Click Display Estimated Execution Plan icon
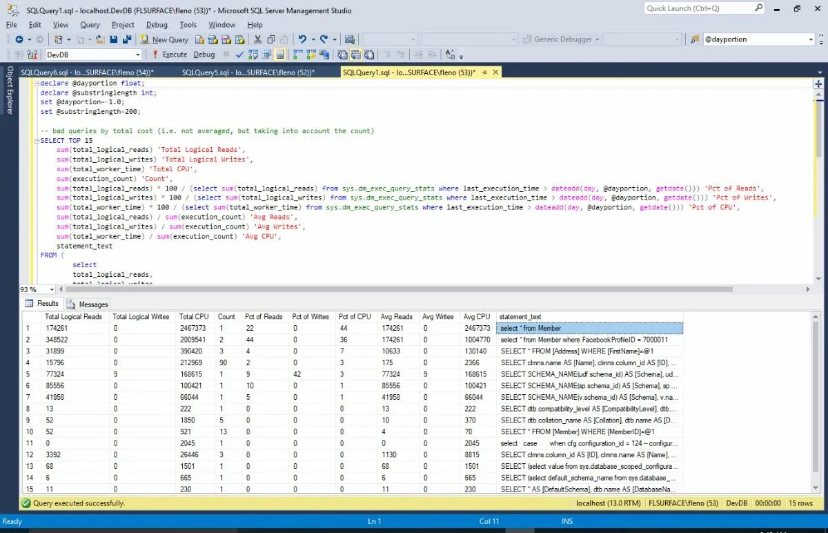The image size is (828, 533). pyautogui.click(x=253, y=54)
